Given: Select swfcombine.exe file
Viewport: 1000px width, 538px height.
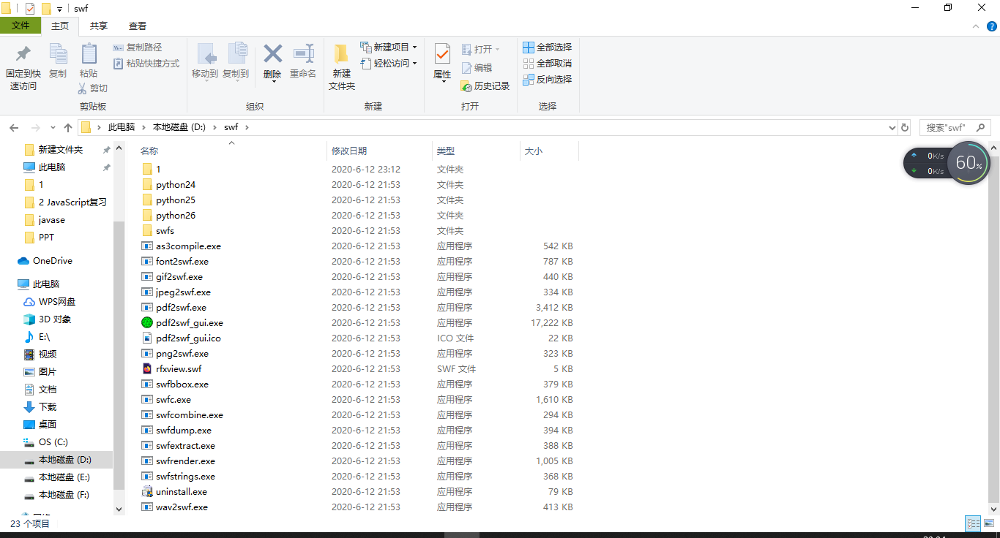Looking at the screenshot, I should (190, 415).
